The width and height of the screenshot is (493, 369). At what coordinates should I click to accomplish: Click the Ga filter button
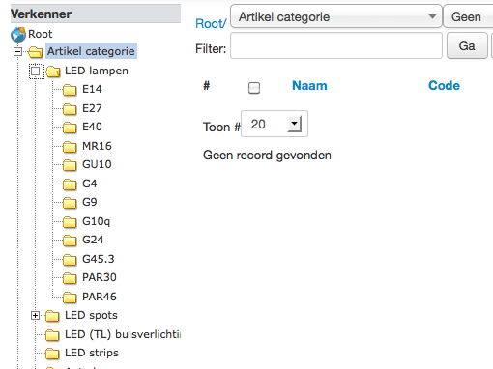pos(467,45)
